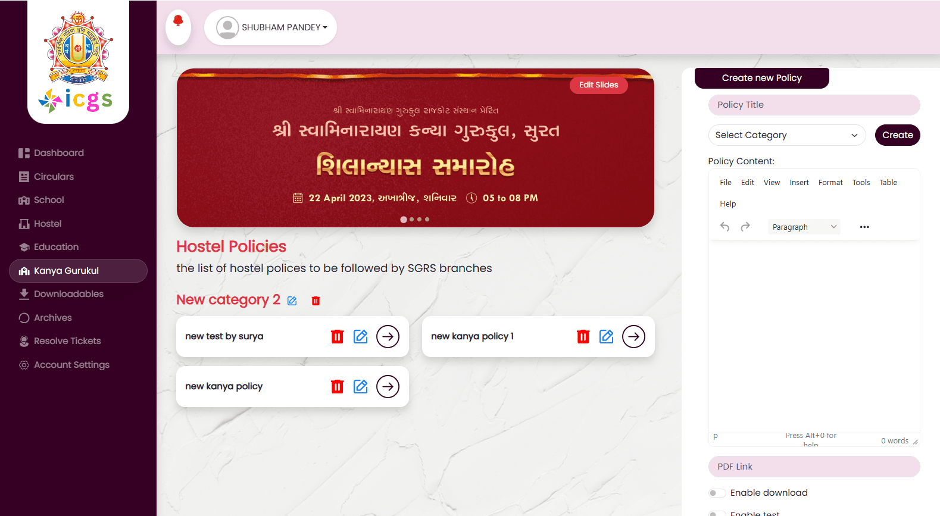
Task: Click into the Policy Title field
Action: [x=814, y=105]
